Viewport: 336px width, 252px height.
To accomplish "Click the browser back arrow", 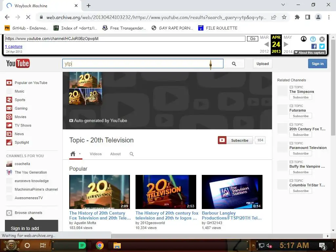I will 7,17.
